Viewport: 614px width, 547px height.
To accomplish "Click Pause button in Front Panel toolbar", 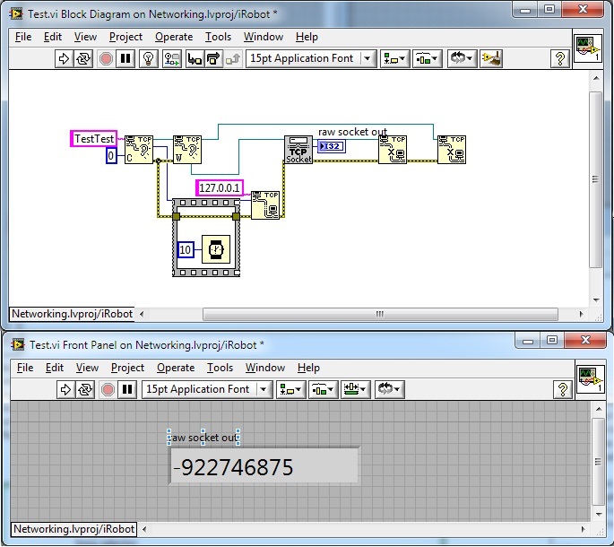I will pyautogui.click(x=127, y=389).
